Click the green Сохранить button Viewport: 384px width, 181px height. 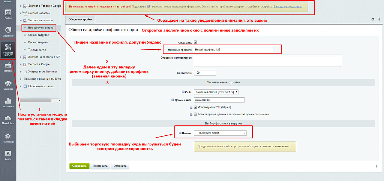pyautogui.click(x=79, y=166)
